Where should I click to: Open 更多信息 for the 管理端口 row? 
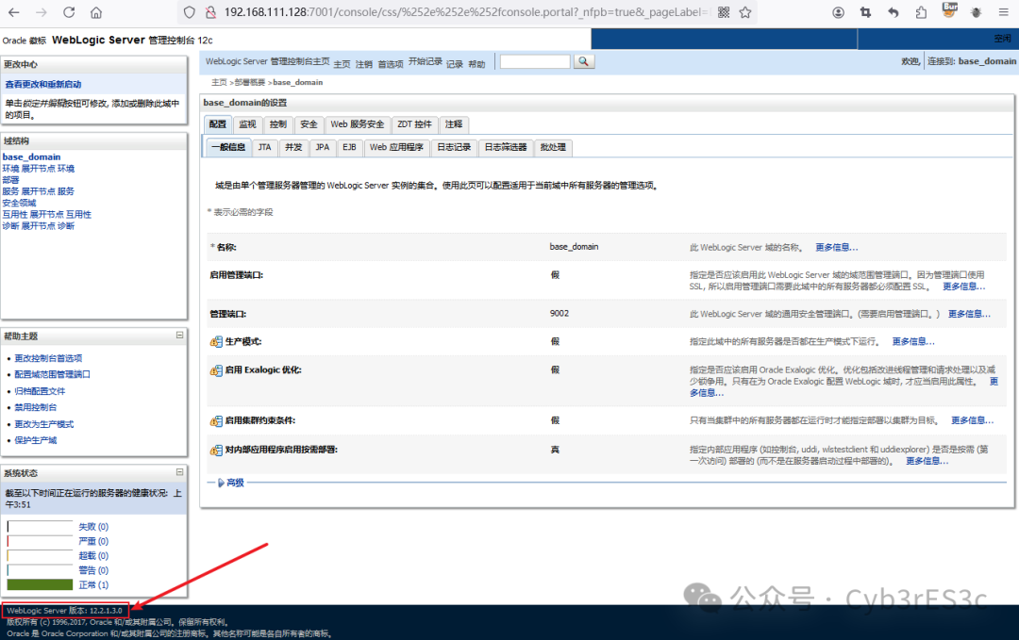[x=969, y=314]
